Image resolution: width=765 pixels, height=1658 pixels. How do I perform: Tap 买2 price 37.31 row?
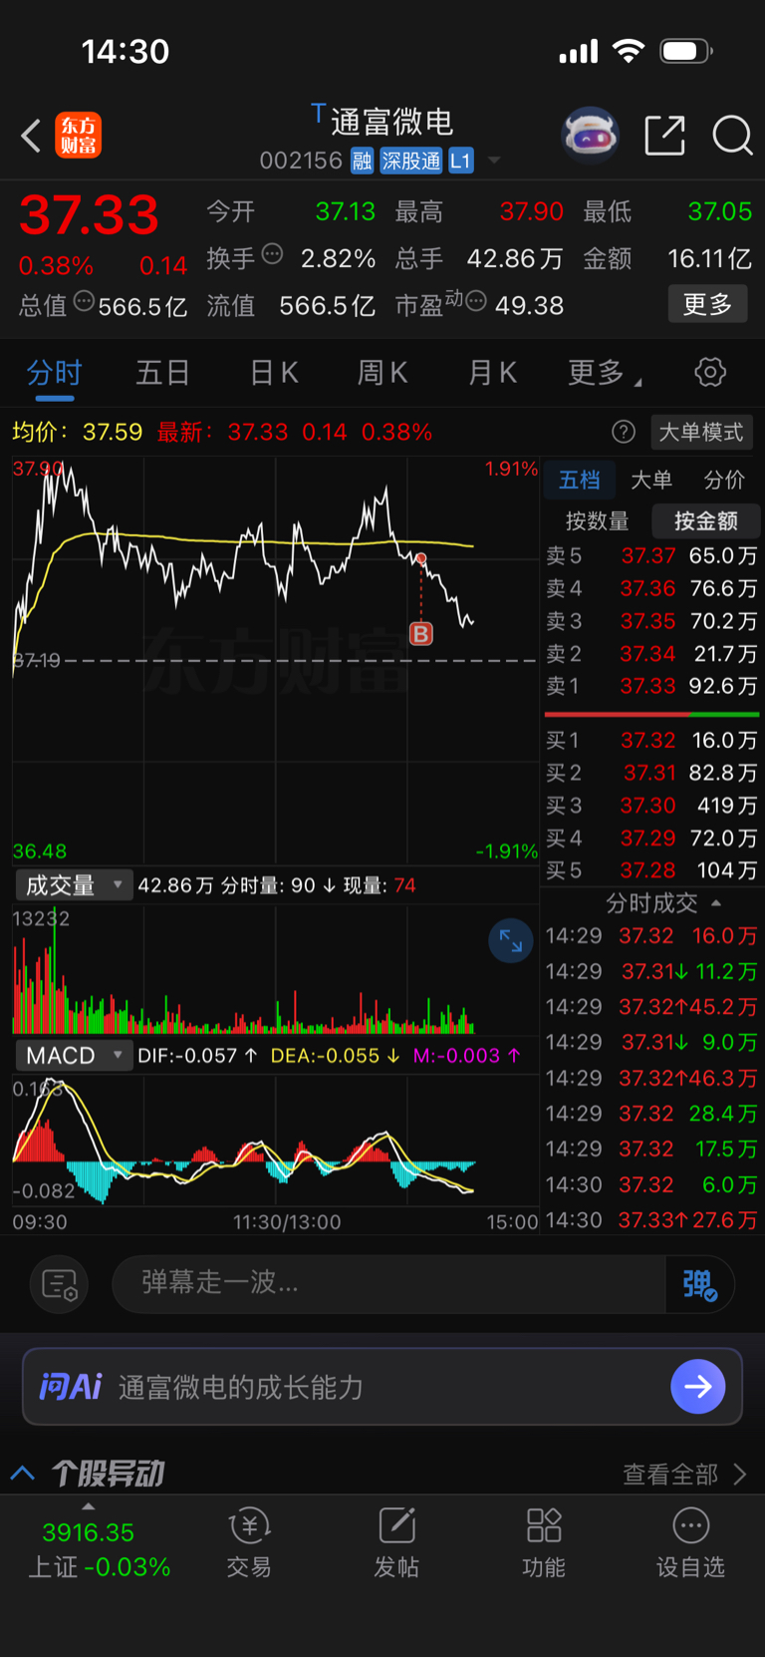pos(651,773)
